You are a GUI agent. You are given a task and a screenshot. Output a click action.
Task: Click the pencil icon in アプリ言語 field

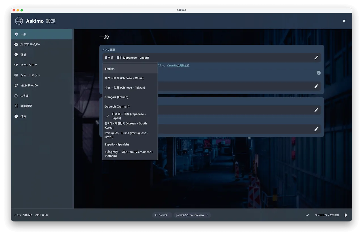[x=316, y=58]
